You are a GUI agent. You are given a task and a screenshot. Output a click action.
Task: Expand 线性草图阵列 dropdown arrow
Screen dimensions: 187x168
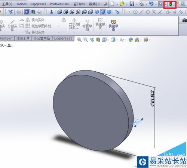[59, 26]
